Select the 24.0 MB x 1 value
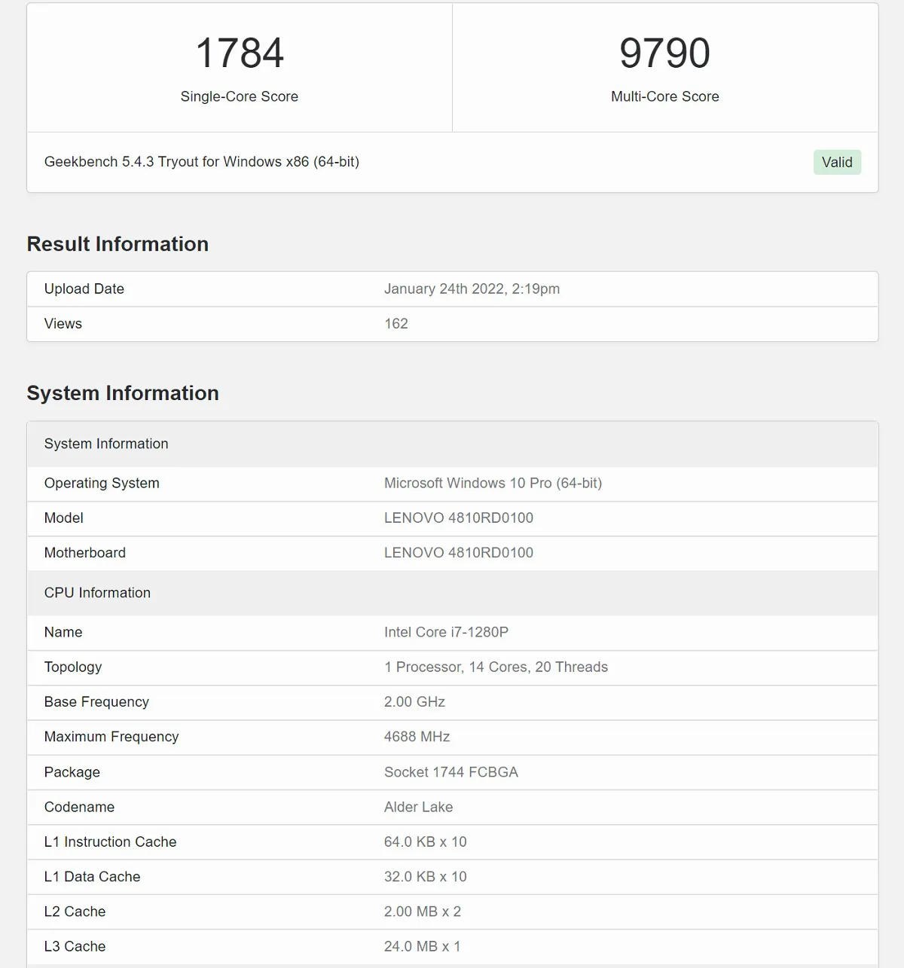Image resolution: width=904 pixels, height=968 pixels. (x=422, y=946)
